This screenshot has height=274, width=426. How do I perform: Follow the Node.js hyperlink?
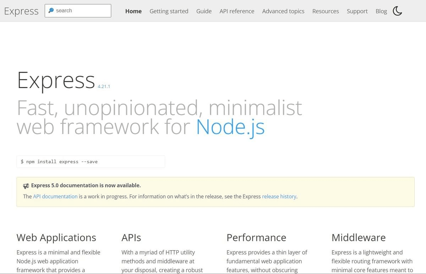pyautogui.click(x=230, y=127)
